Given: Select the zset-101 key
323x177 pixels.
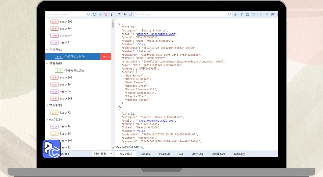Looking at the screenshot, I should coord(66,78).
